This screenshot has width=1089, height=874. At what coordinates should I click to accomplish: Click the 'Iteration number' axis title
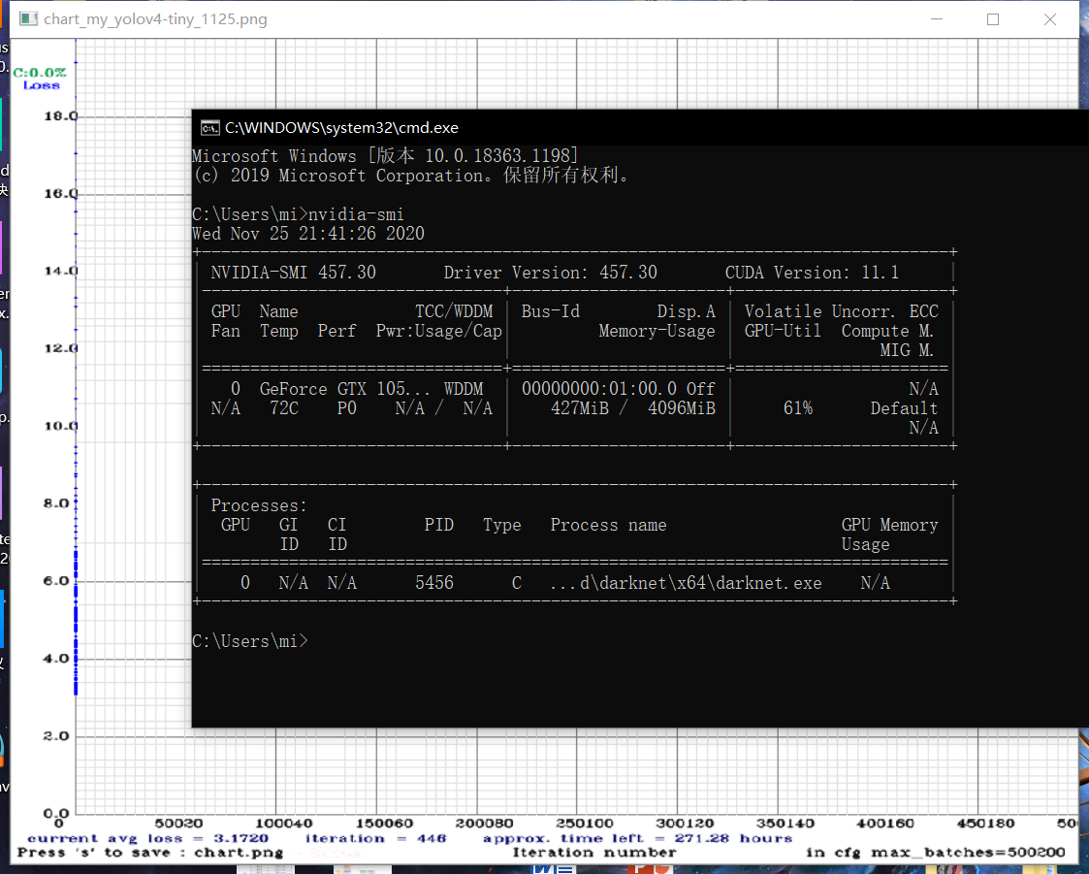click(594, 853)
